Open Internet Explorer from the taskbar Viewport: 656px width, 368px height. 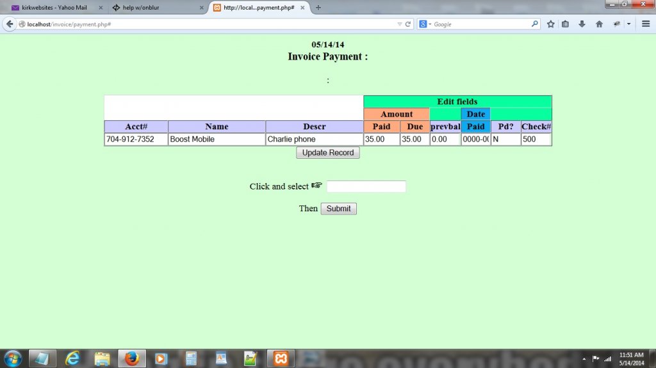(x=72, y=358)
